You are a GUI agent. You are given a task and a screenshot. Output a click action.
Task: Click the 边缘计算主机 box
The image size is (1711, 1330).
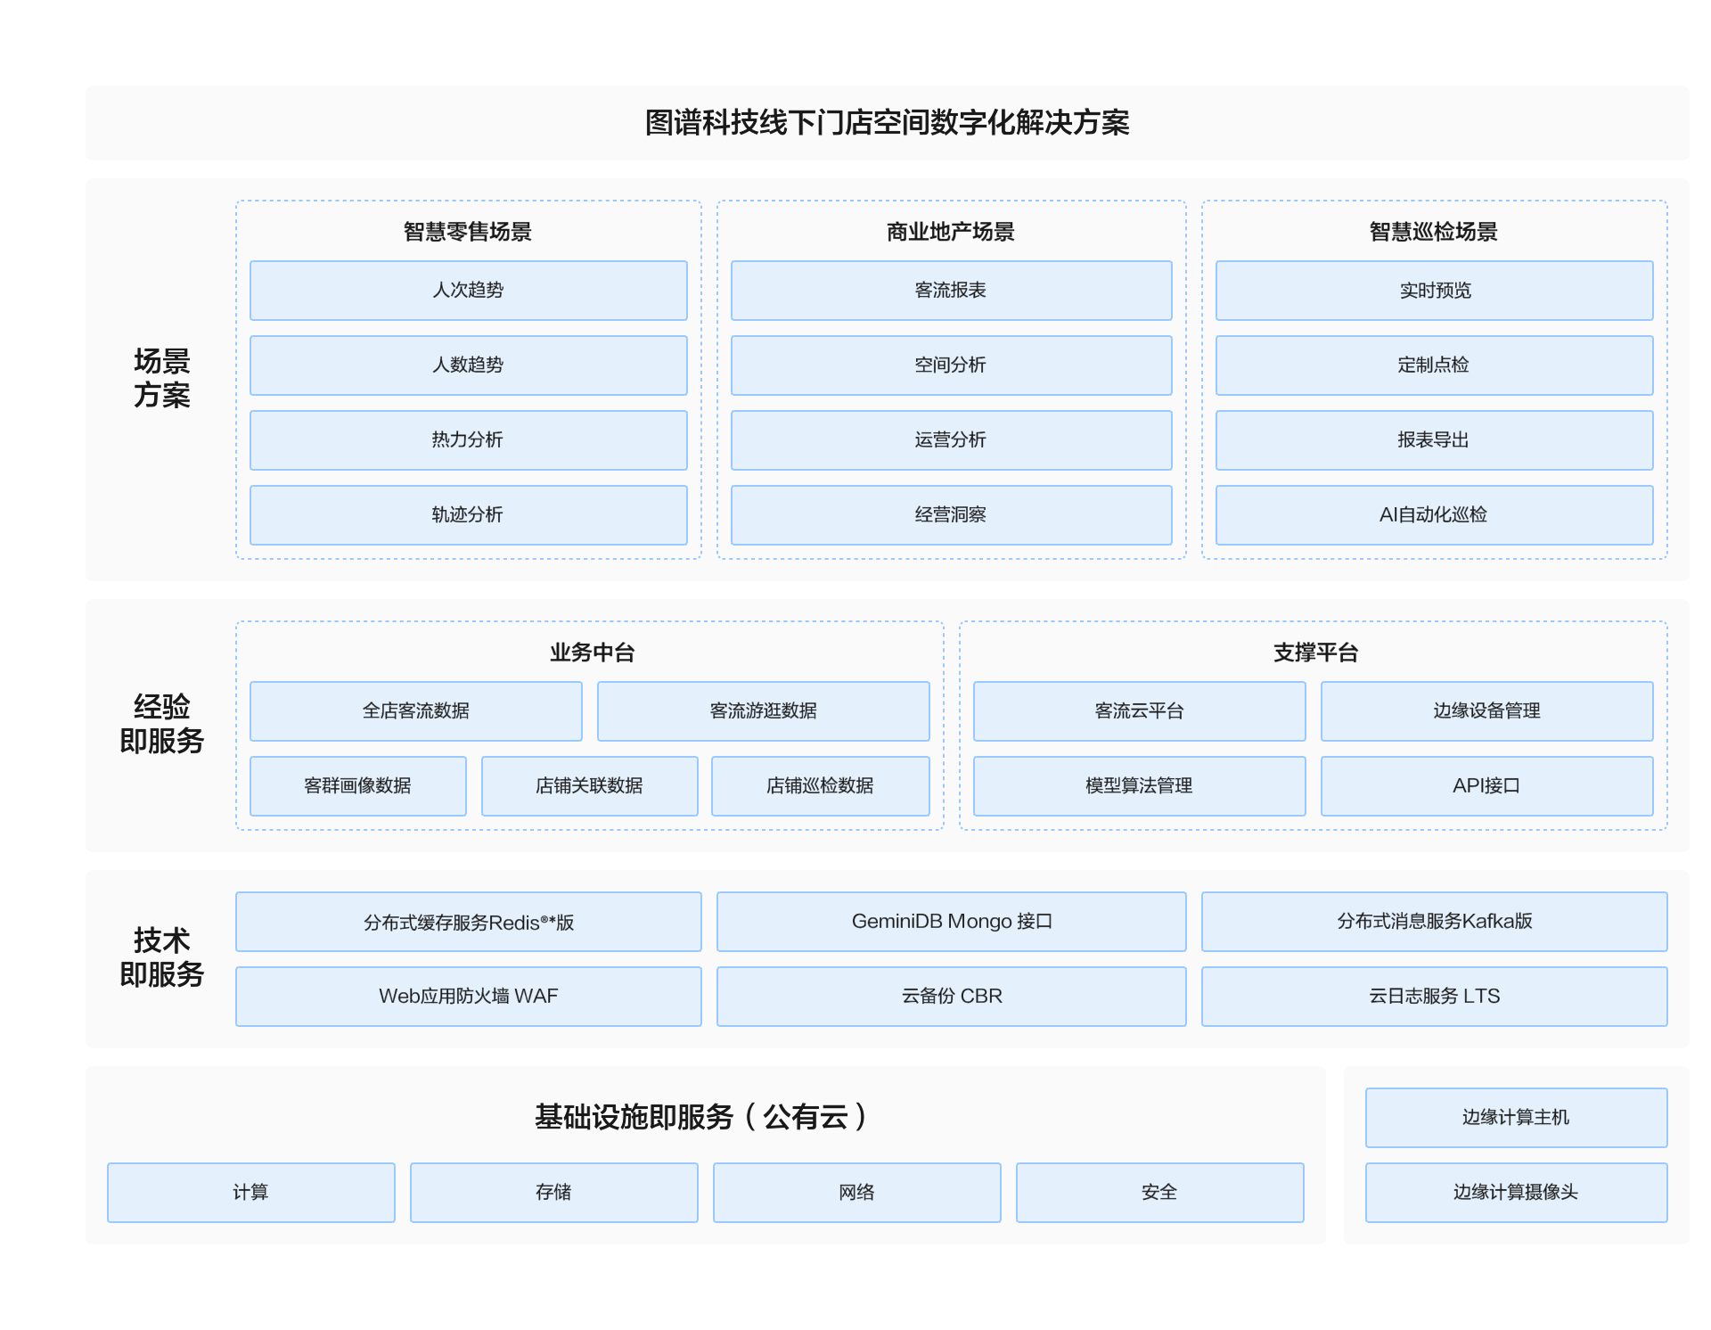(x=1517, y=1118)
